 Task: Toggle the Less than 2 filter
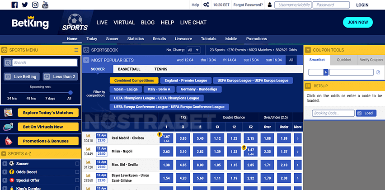(60, 77)
